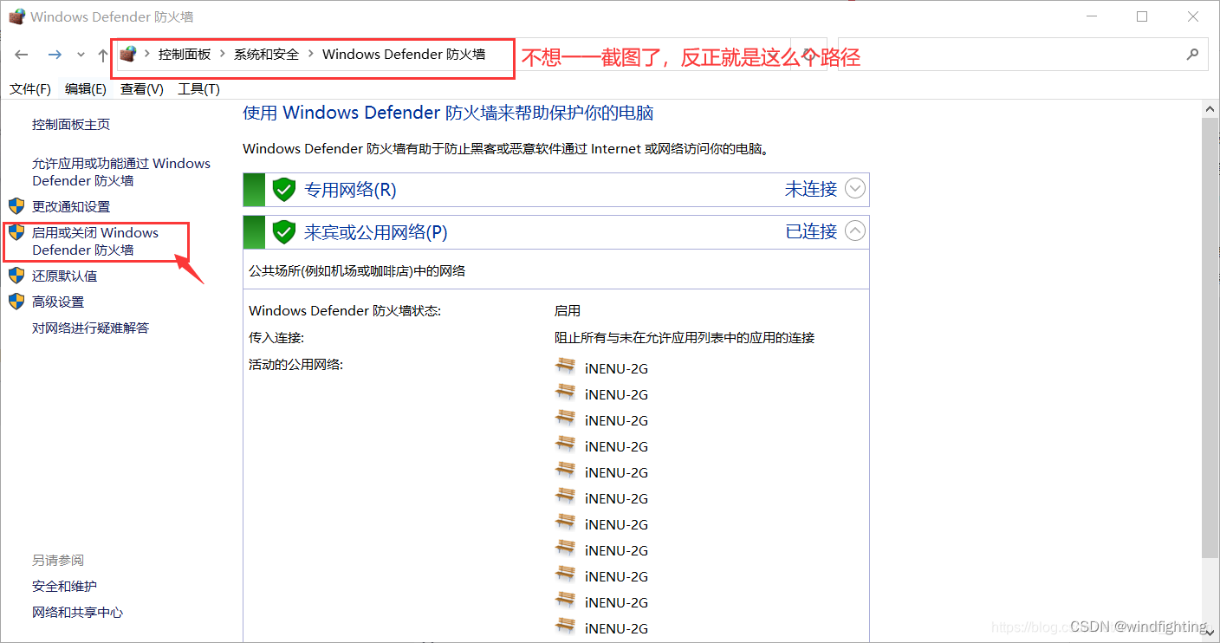Click firewall app icon in title bar
1220x643 pixels.
[x=16, y=16]
